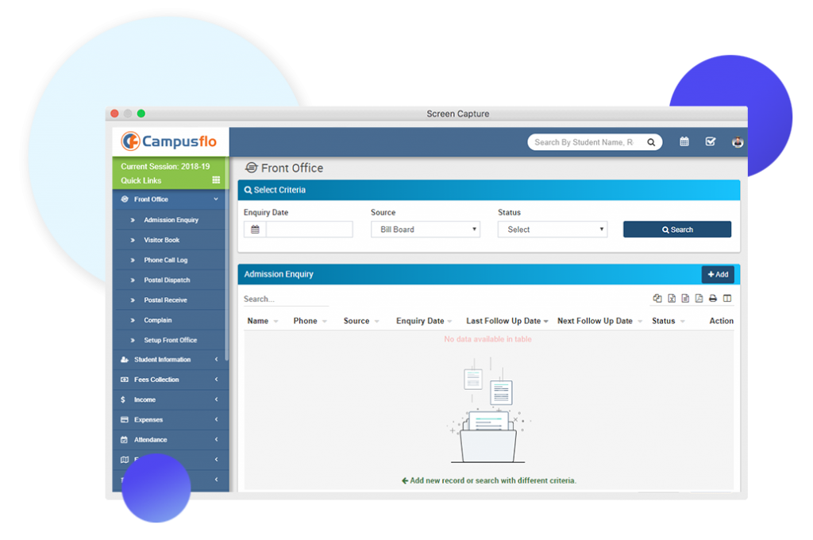Open the user profile avatar menu
Image resolution: width=813 pixels, height=540 pixels.
point(737,141)
